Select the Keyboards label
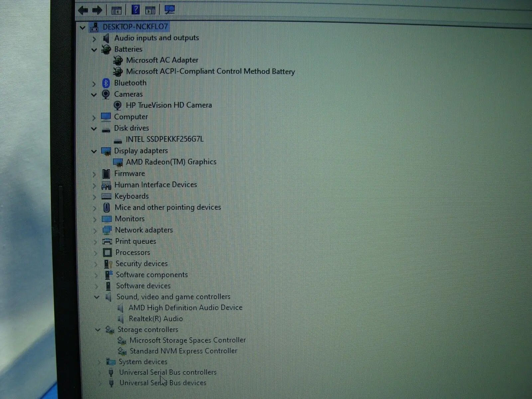This screenshot has height=399, width=532. click(x=132, y=196)
